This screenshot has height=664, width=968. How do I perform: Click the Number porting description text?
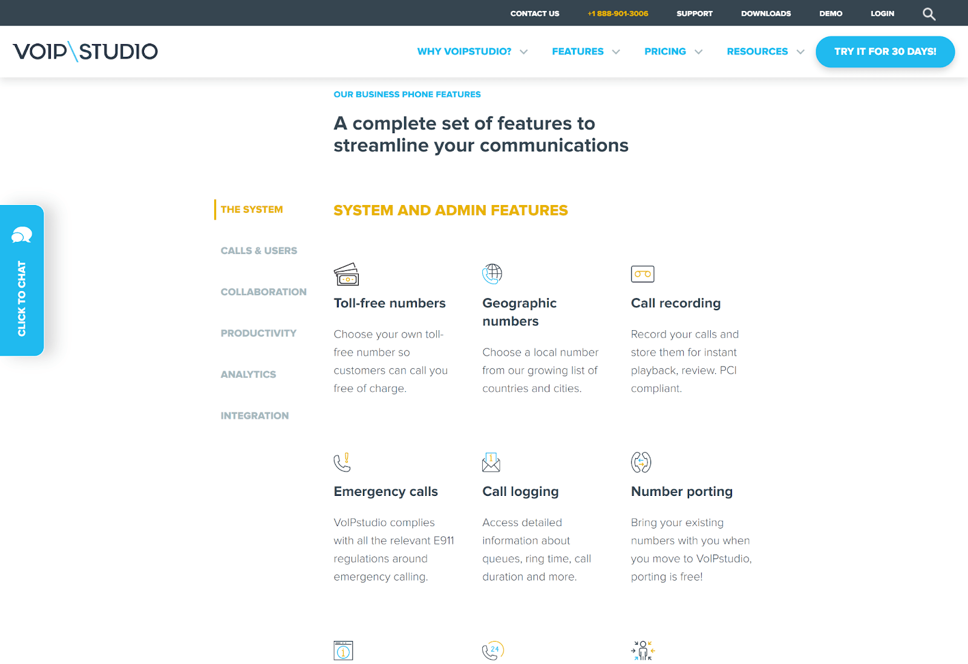[692, 550]
